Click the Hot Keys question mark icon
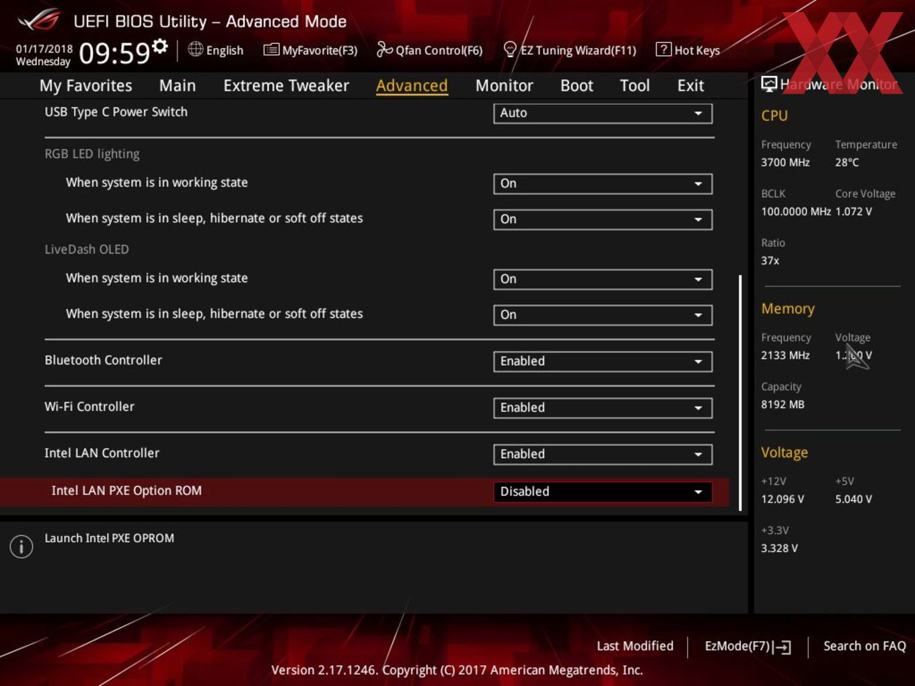915x686 pixels. [663, 49]
